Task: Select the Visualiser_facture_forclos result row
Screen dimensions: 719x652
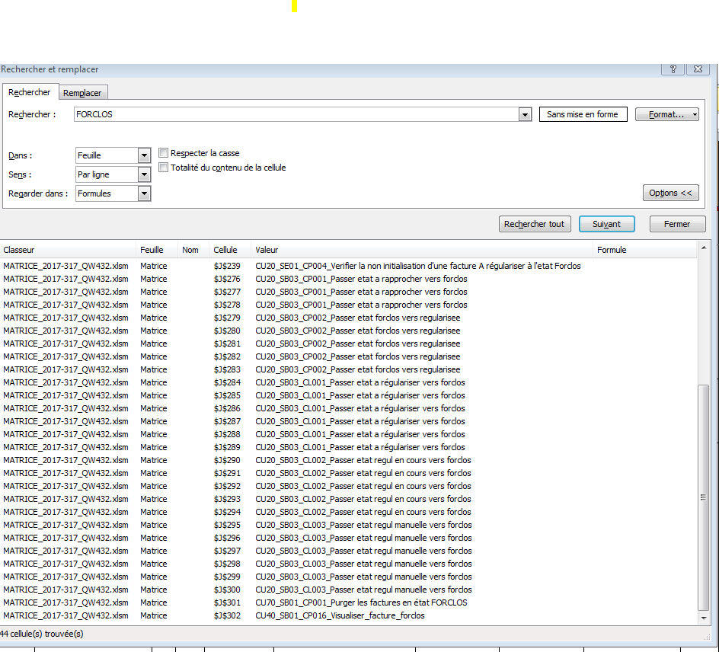Action: pos(349,615)
